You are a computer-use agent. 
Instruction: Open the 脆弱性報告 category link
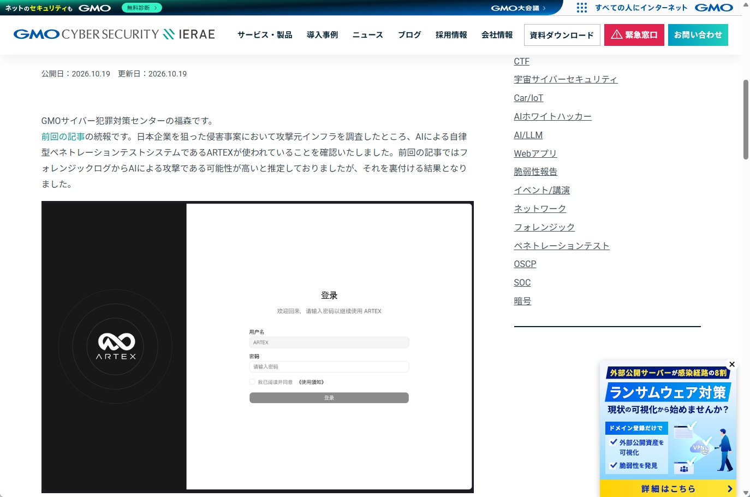(x=535, y=172)
